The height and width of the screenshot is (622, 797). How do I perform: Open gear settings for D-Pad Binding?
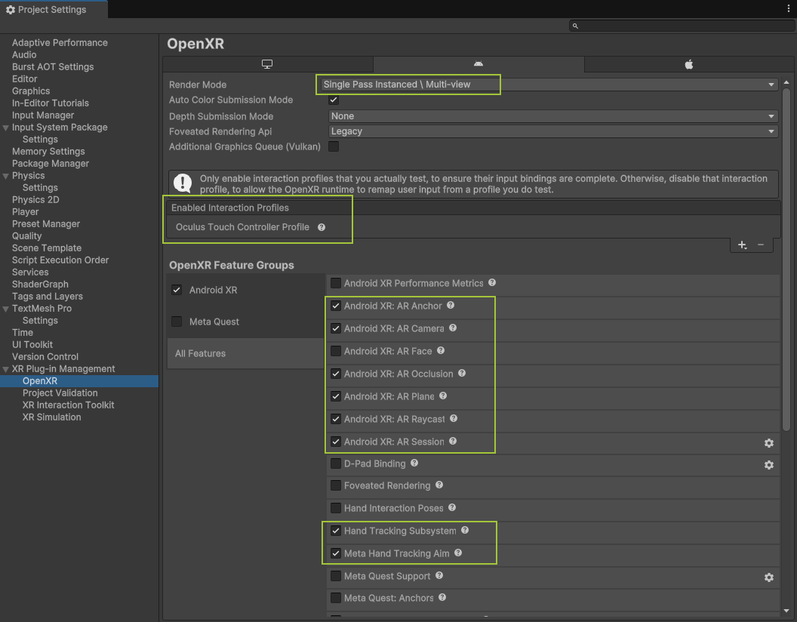768,465
